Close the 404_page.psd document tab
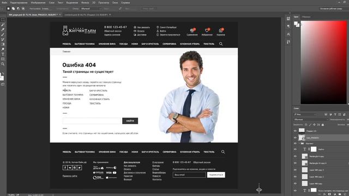Viewport: 349px width, 196px height. coord(60,15)
